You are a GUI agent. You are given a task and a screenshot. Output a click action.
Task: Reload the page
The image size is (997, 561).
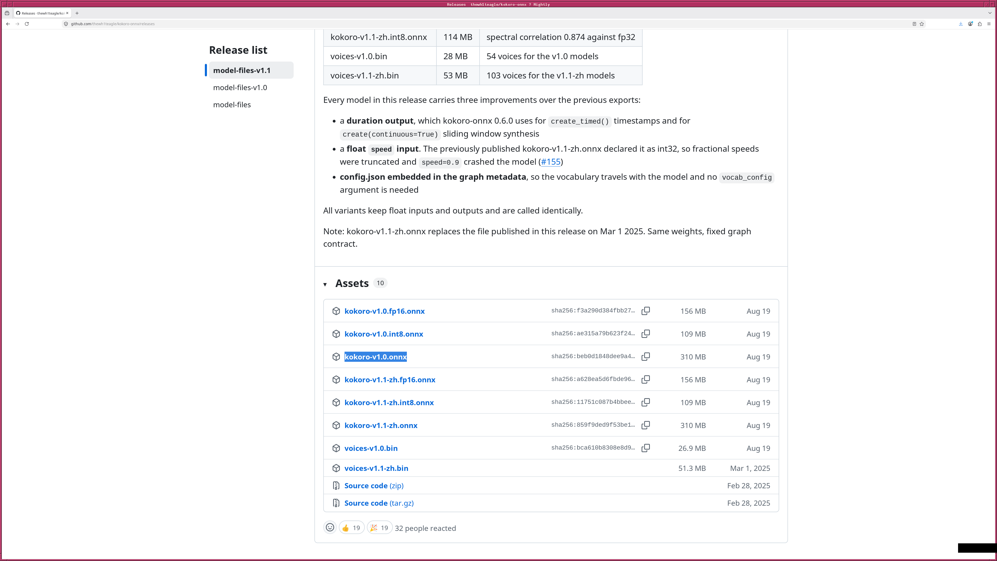point(27,24)
